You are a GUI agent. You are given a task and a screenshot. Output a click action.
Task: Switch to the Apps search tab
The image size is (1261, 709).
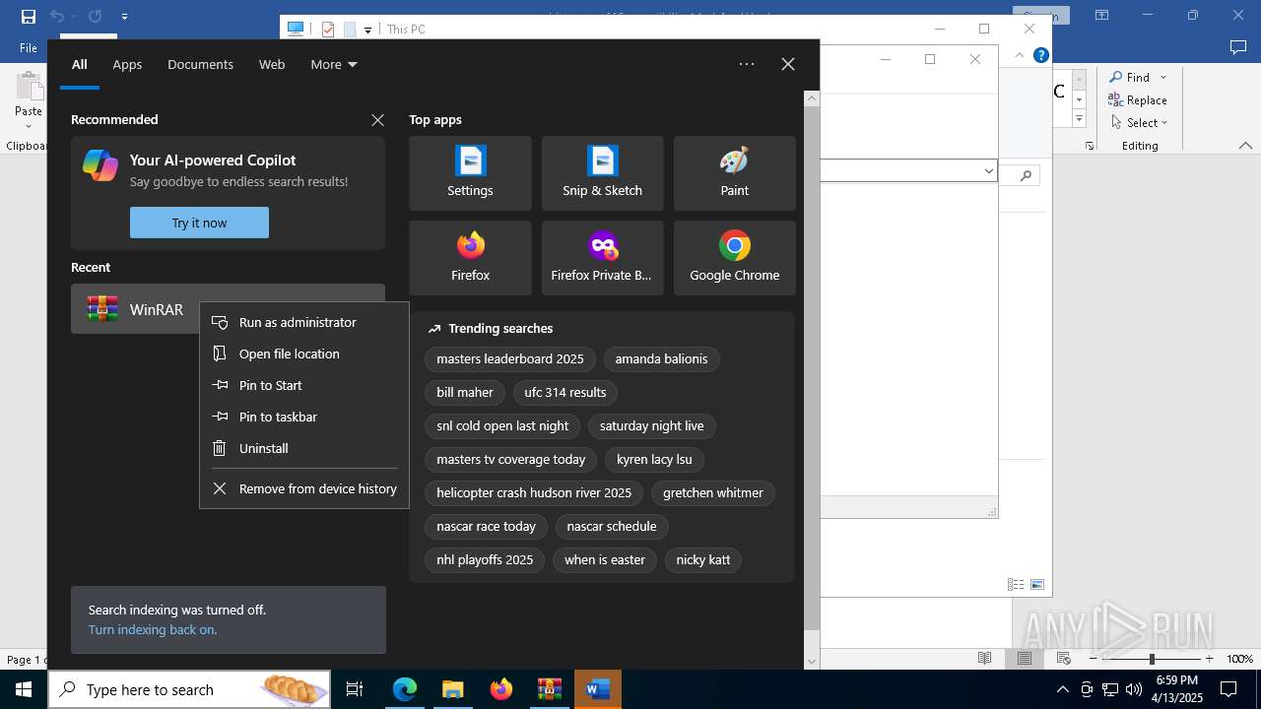(127, 64)
